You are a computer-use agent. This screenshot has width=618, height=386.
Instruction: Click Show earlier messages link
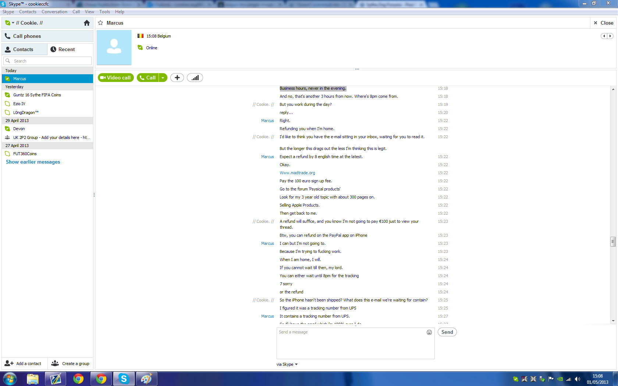tap(33, 162)
